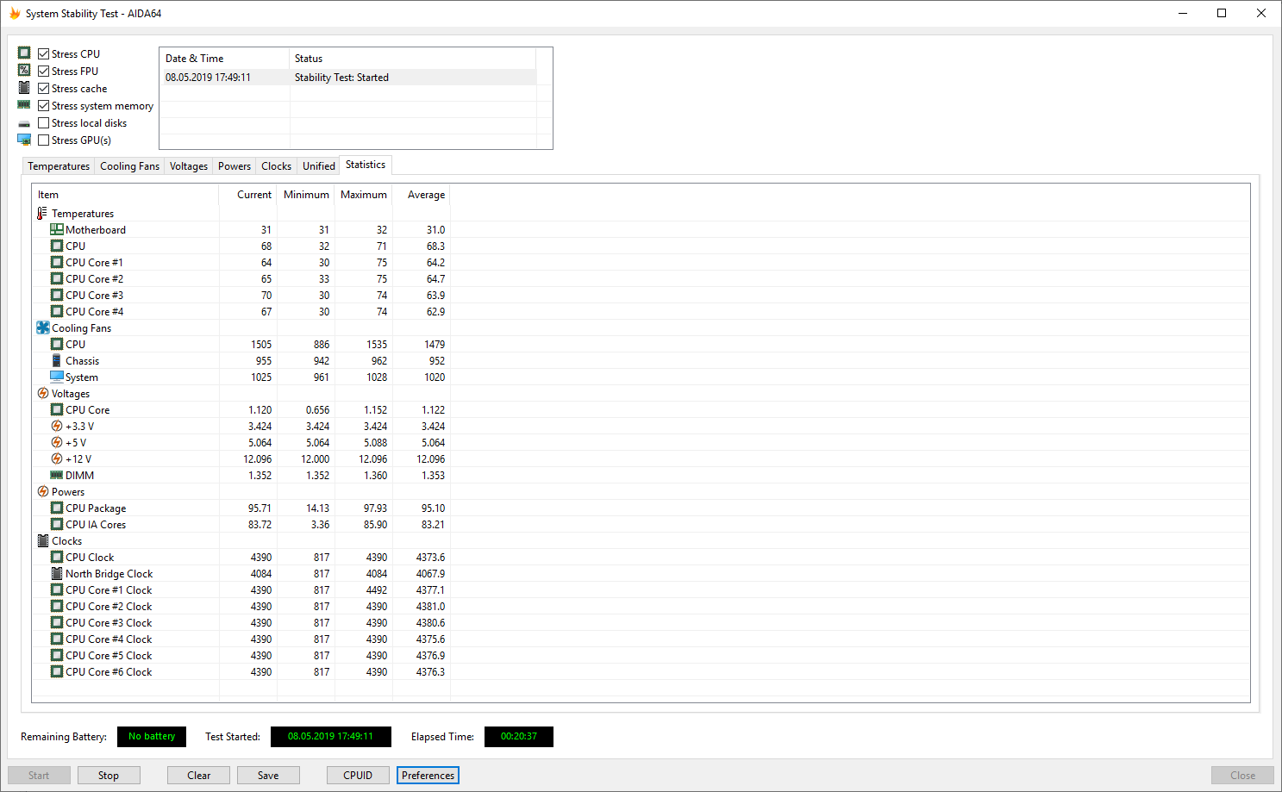Click the Stress FPU percent icon
The width and height of the screenshot is (1282, 792).
[24, 71]
